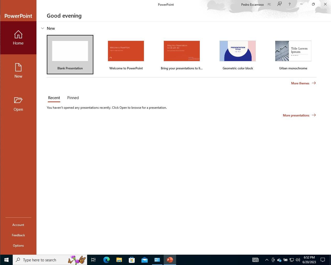Switch to the Pinned tab

(x=73, y=98)
